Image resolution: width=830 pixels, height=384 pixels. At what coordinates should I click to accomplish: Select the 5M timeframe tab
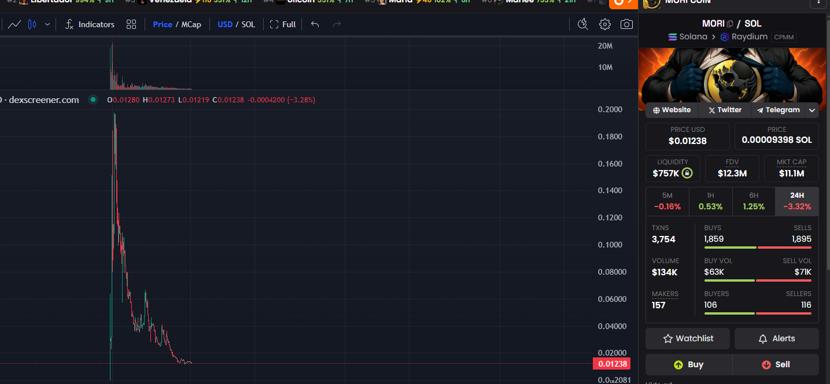pos(667,201)
